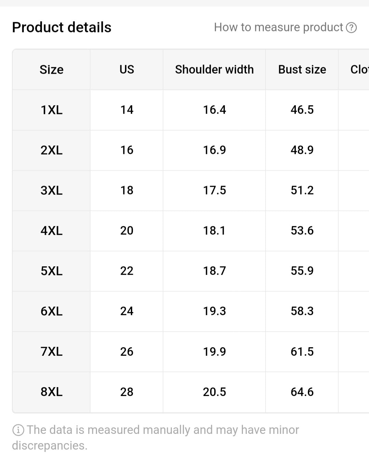This screenshot has height=468, width=369.
Task: Click the 5XL size label
Action: (x=51, y=271)
